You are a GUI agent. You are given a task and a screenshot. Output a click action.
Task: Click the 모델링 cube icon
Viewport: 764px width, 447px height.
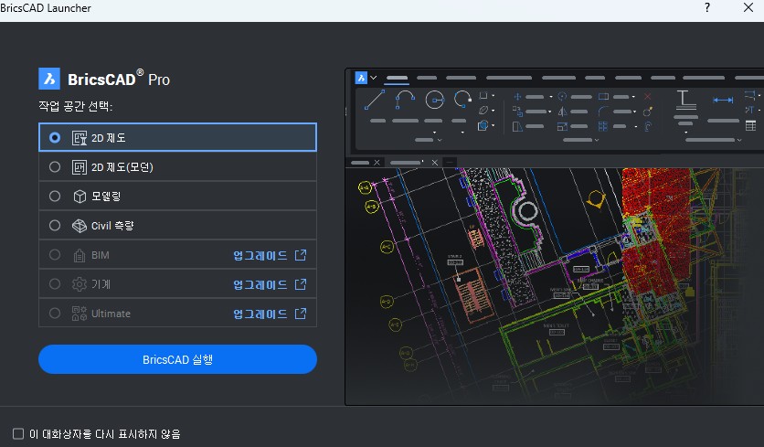tap(80, 196)
